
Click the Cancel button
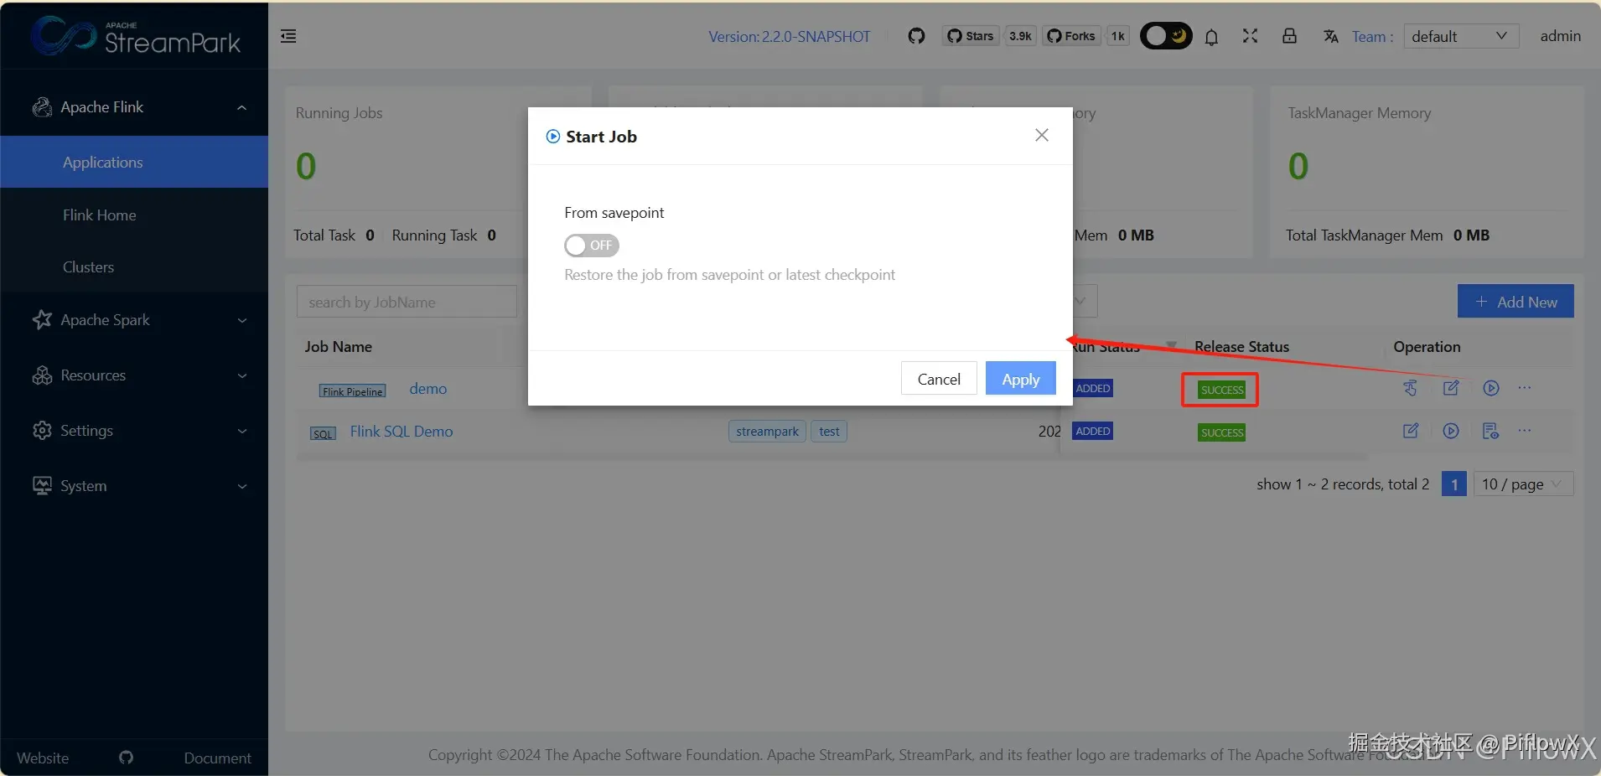coord(939,379)
